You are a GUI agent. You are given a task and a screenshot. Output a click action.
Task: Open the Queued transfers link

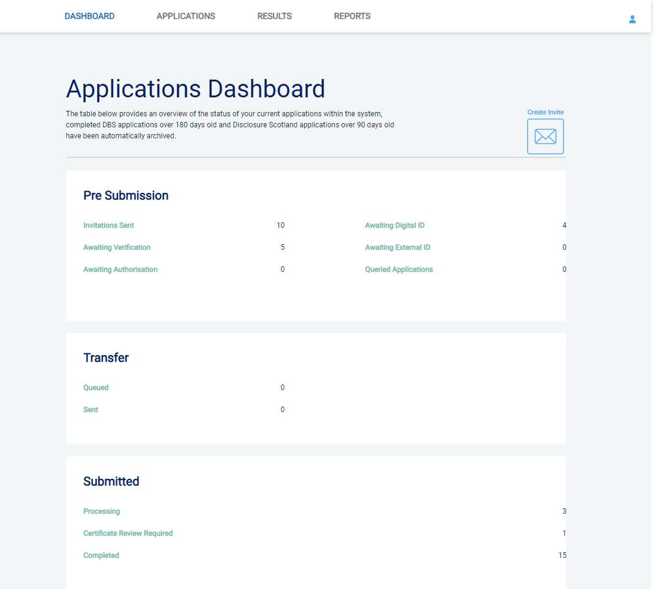pos(96,388)
